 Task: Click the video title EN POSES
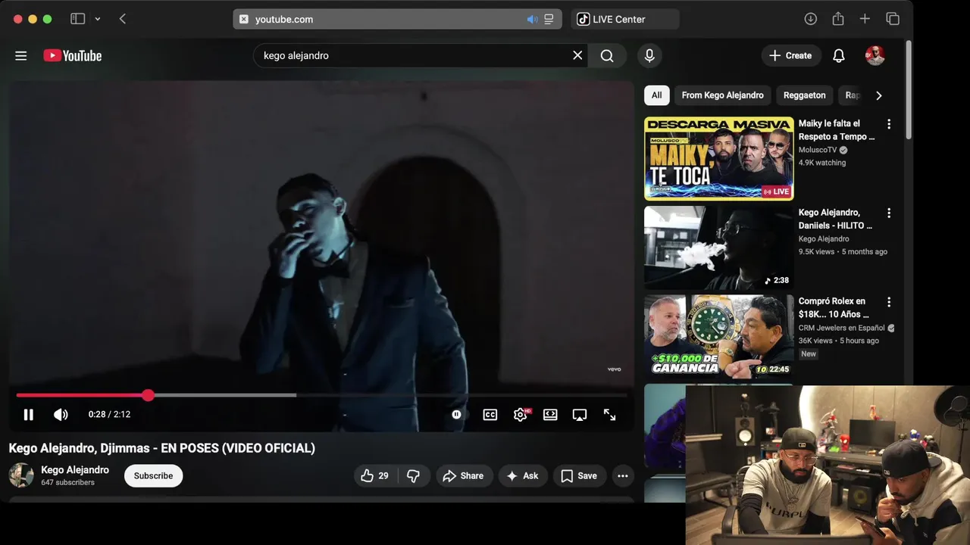[x=161, y=448]
